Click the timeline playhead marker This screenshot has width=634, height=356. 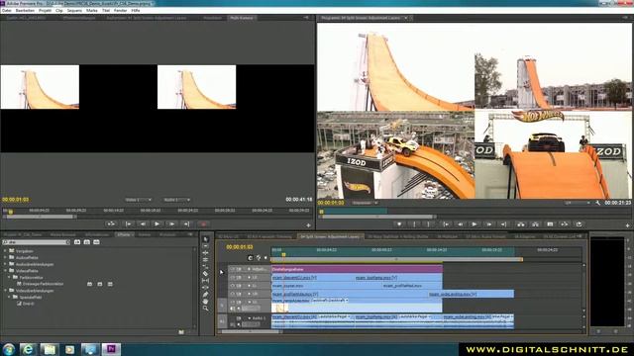284,254
